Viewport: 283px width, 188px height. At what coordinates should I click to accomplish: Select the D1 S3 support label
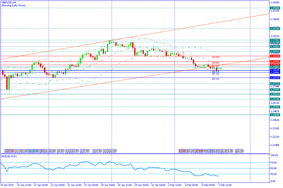216,79
